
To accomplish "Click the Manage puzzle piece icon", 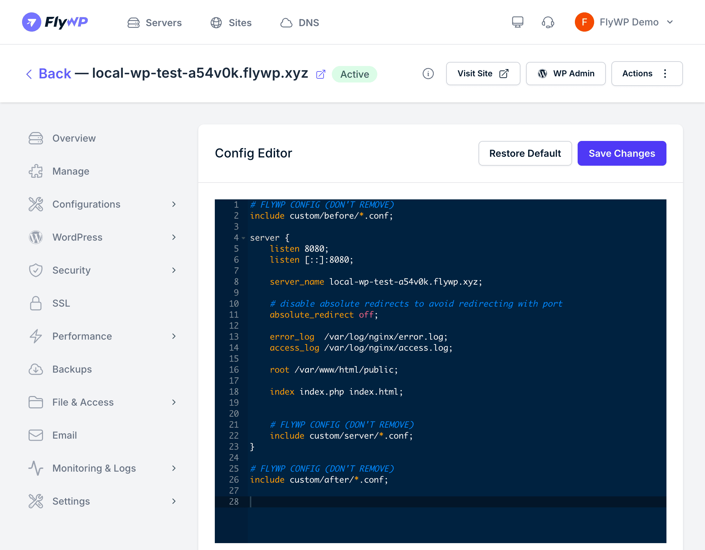I will (x=36, y=171).
